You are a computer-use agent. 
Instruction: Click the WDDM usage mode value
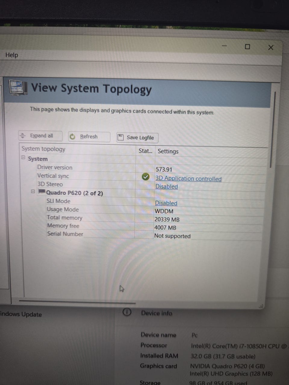point(164,211)
